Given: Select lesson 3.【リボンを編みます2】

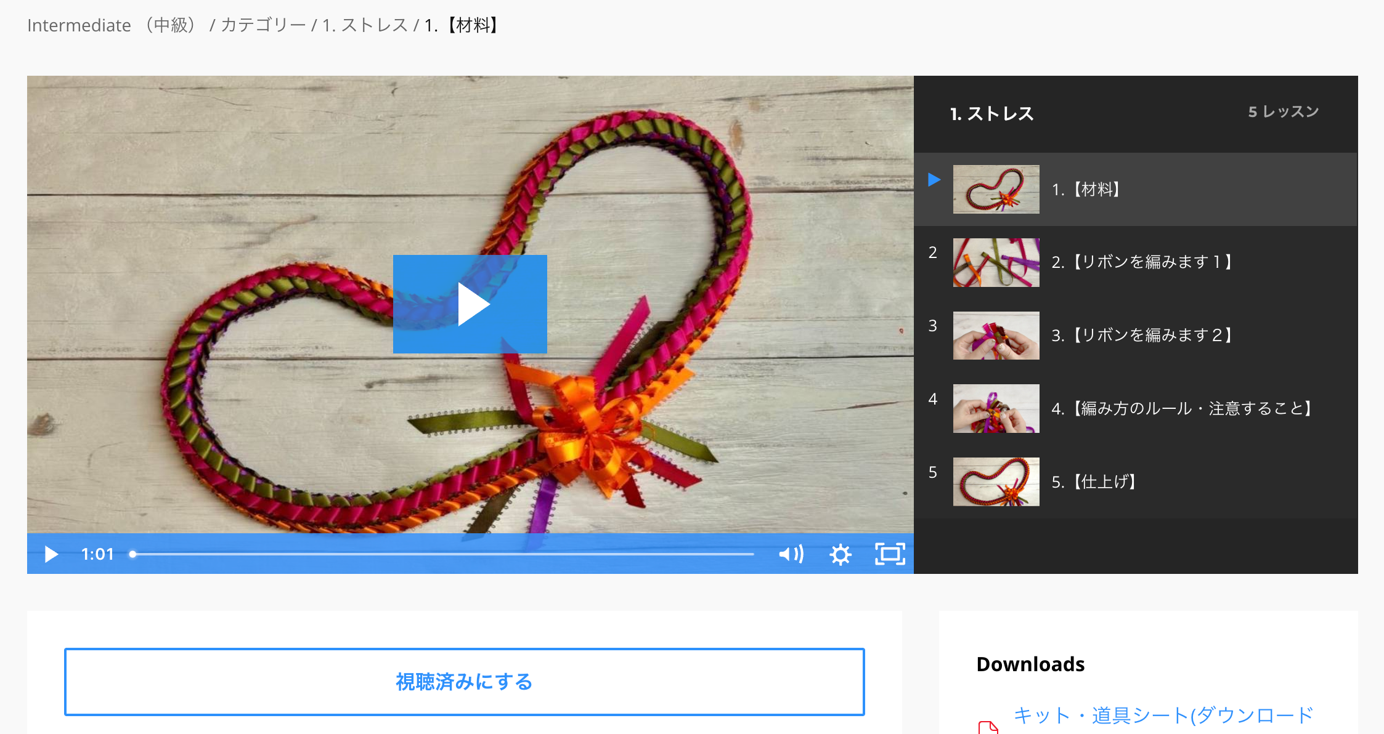Looking at the screenshot, I should (1141, 336).
